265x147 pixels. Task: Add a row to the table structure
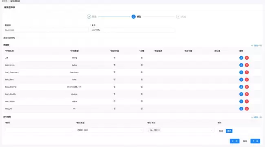point(256,45)
